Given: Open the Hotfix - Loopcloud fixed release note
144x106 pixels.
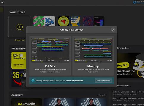Looking at the screenshot, I should (128, 99).
